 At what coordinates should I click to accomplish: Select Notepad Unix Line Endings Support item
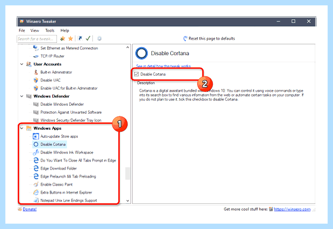pyautogui.click(x=69, y=201)
